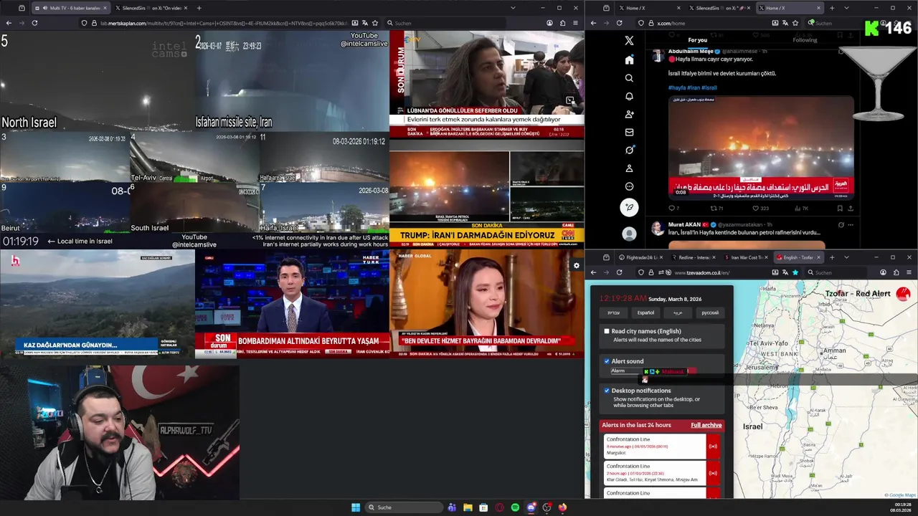Switch language to русский

(709, 312)
